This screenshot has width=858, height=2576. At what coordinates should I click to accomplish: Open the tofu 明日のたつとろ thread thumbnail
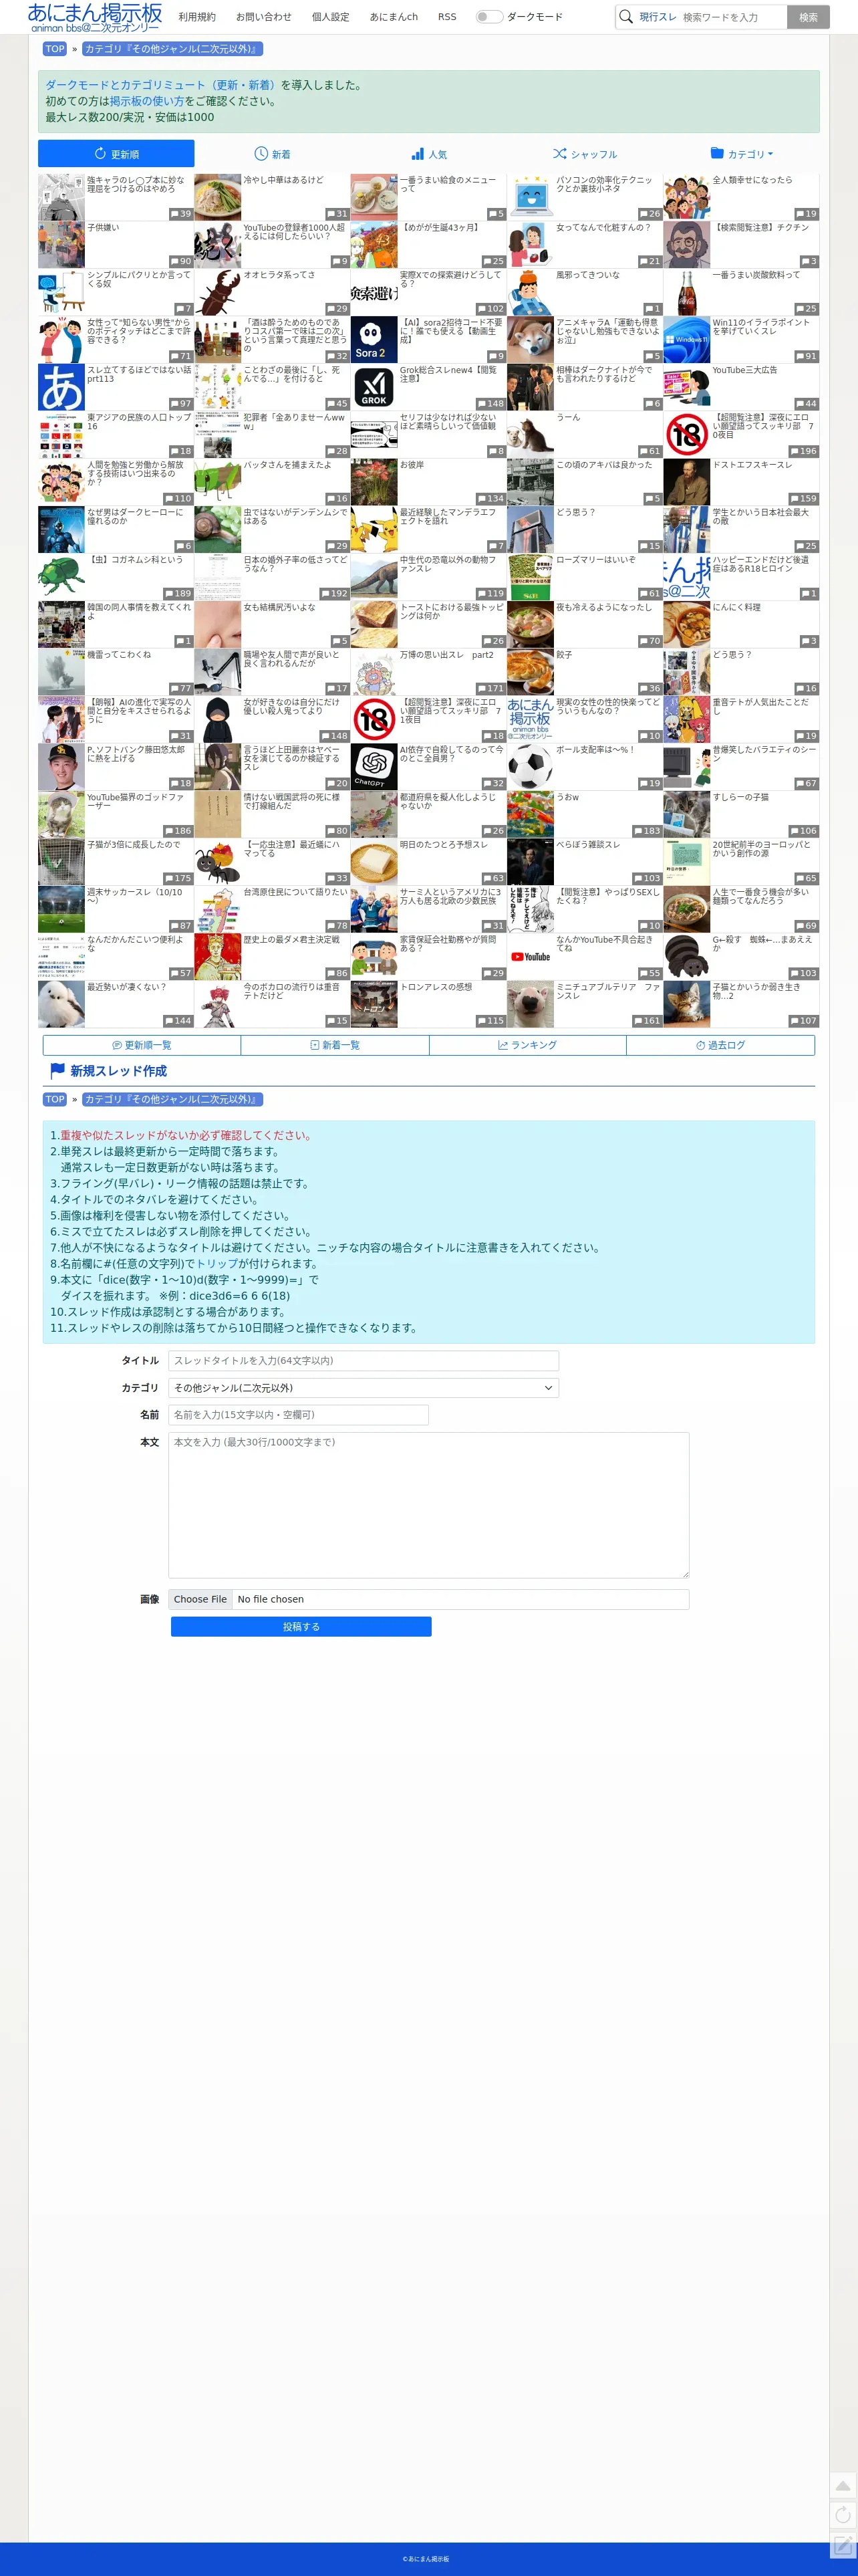[x=374, y=862]
